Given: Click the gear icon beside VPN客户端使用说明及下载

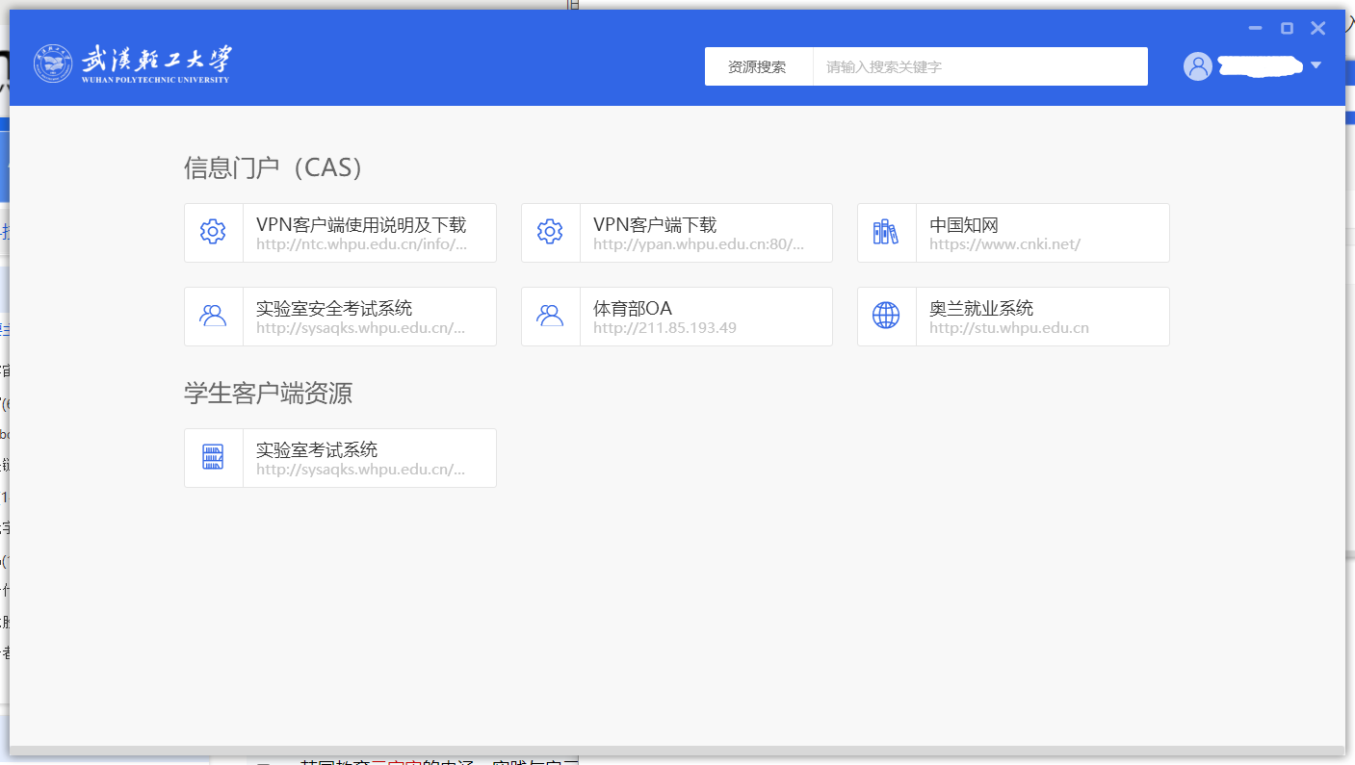Looking at the screenshot, I should point(213,232).
